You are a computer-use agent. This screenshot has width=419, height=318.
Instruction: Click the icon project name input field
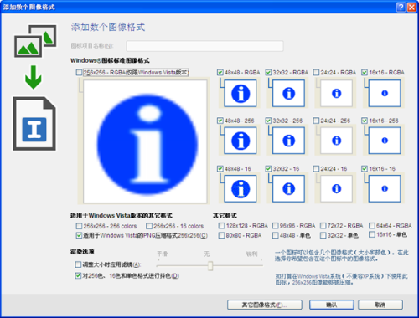coord(204,46)
